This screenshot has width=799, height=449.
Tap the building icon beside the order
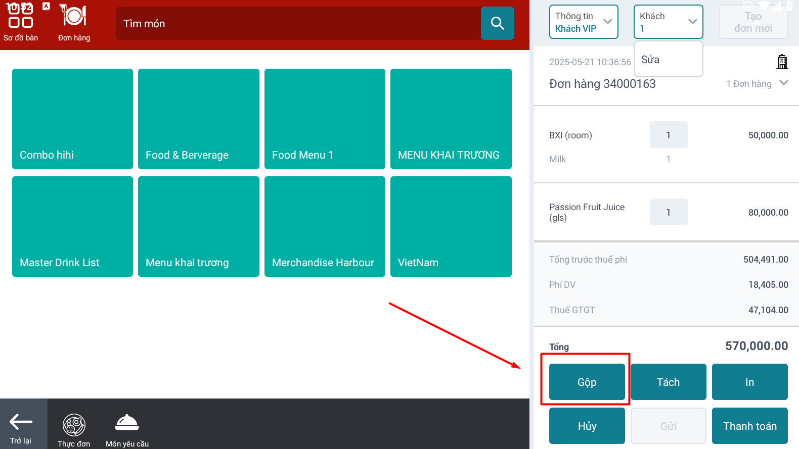tap(782, 62)
